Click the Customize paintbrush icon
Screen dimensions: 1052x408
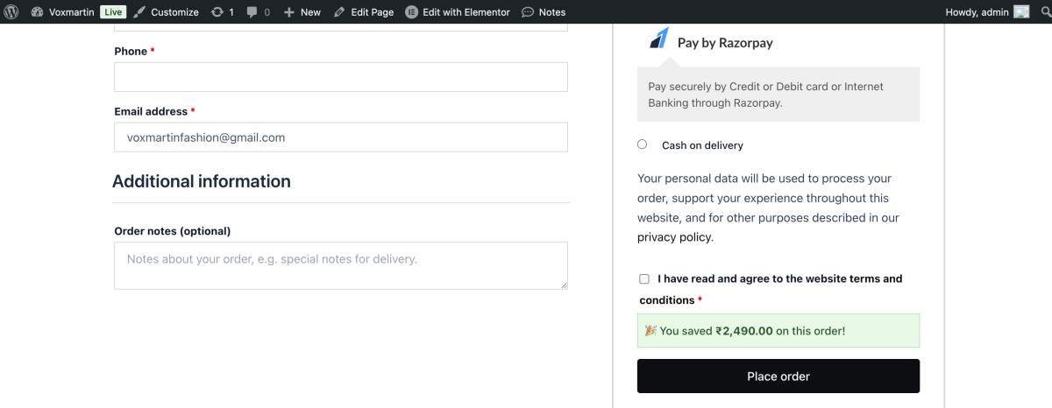click(x=139, y=12)
